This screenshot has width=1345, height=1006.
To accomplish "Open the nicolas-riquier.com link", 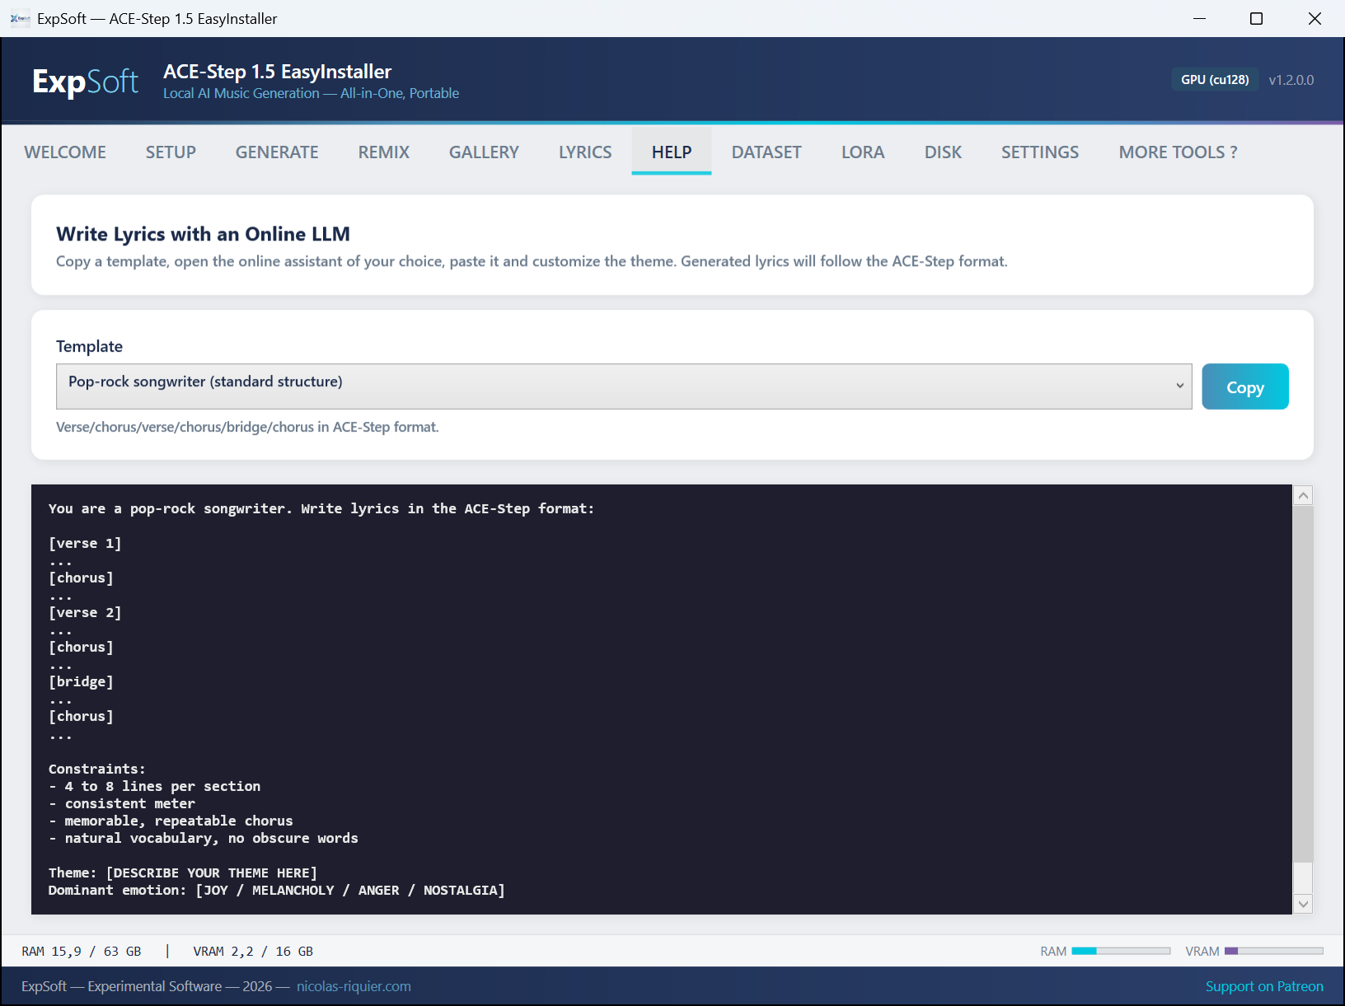I will pos(354,986).
